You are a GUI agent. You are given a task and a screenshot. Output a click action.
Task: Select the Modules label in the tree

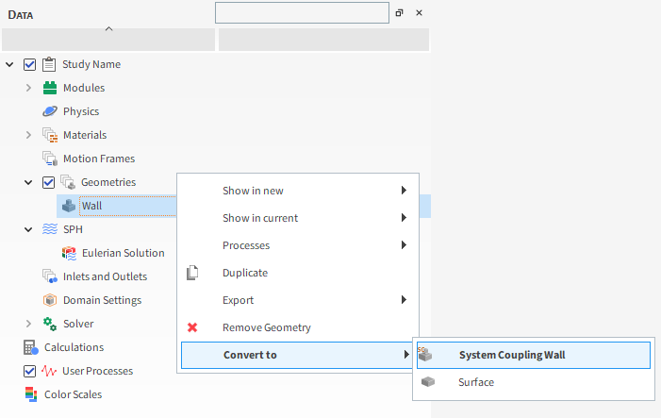click(84, 88)
